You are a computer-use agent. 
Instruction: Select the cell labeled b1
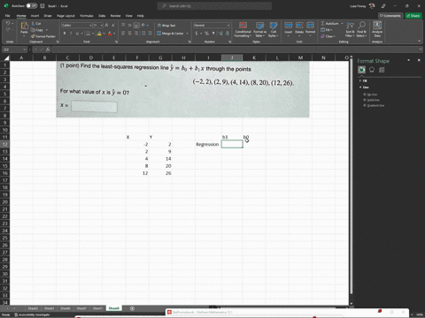coord(232,137)
